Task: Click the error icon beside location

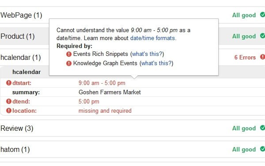Action: (x=9, y=111)
